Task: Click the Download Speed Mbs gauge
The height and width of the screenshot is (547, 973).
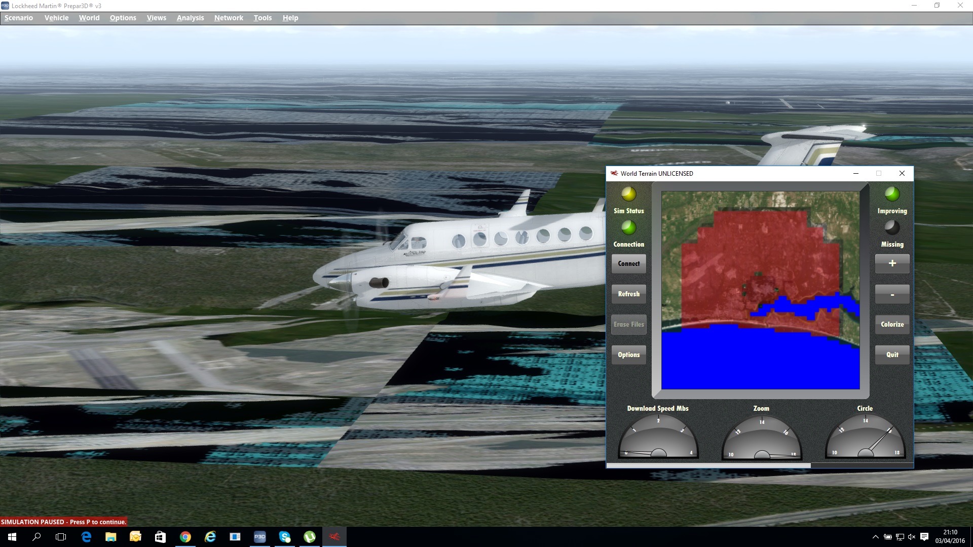Action: tap(658, 437)
